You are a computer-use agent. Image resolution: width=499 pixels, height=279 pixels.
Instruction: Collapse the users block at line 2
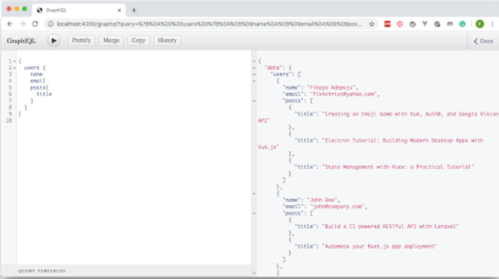point(15,68)
